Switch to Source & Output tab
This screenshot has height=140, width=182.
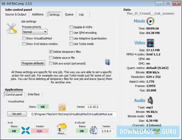tap(16, 14)
